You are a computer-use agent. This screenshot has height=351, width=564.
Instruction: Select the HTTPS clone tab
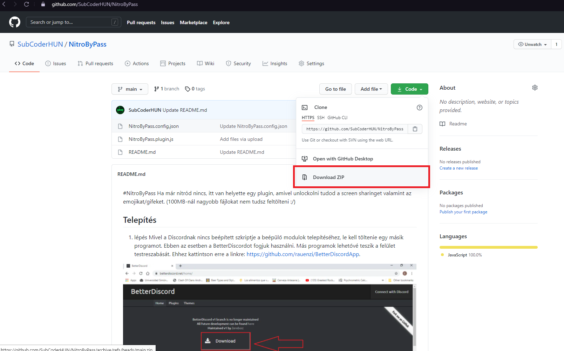click(x=308, y=118)
